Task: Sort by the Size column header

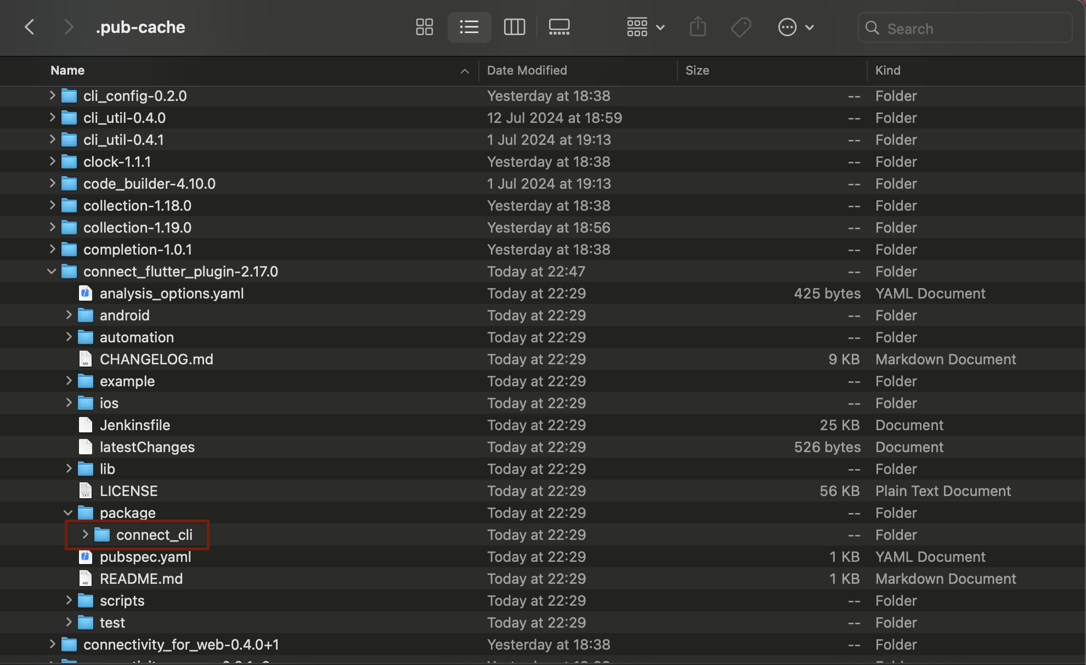Action: (697, 70)
